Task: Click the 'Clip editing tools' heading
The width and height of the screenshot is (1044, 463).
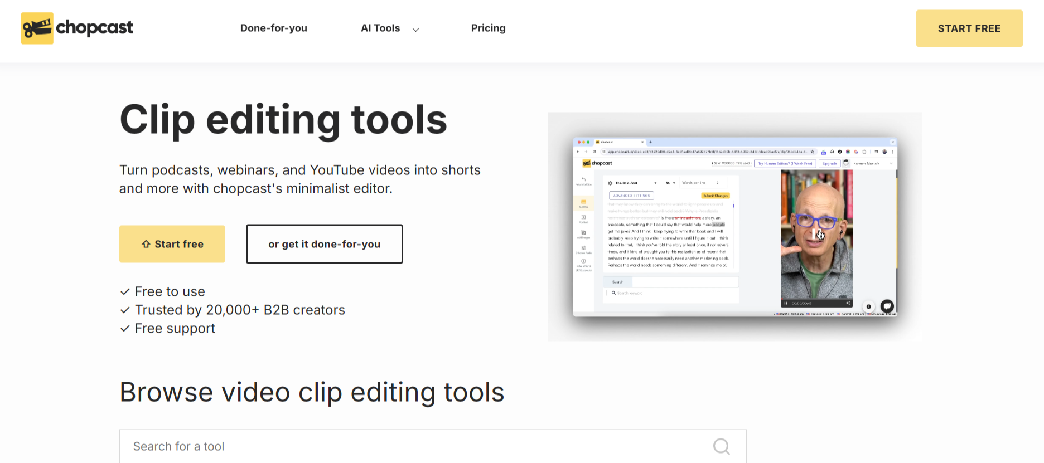Action: pyautogui.click(x=283, y=119)
